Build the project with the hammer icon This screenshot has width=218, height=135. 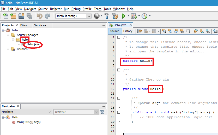pyautogui.click(x=107, y=16)
